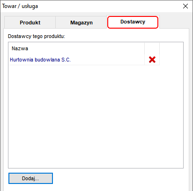Click the Dodaj... button
The height and width of the screenshot is (191, 193).
[x=30, y=178]
